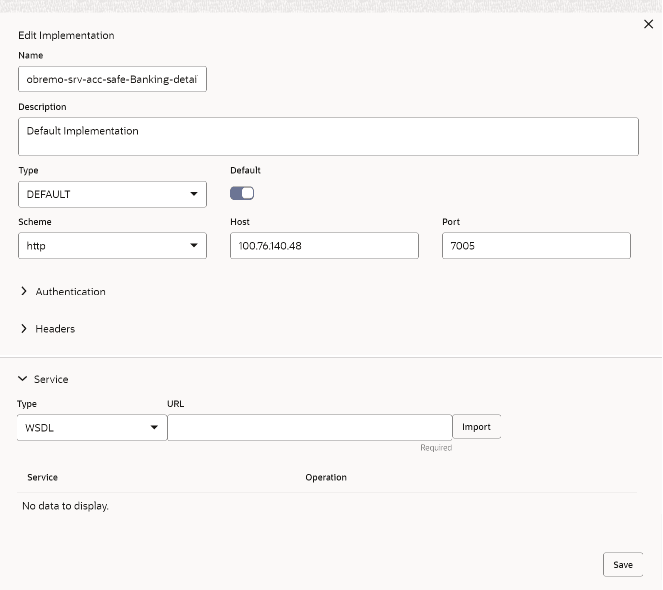Click the Save button
The image size is (663, 590).
(x=623, y=565)
